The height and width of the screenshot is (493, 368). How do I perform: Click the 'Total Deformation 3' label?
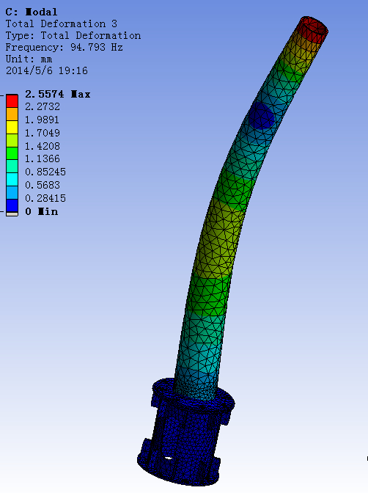tap(62, 24)
